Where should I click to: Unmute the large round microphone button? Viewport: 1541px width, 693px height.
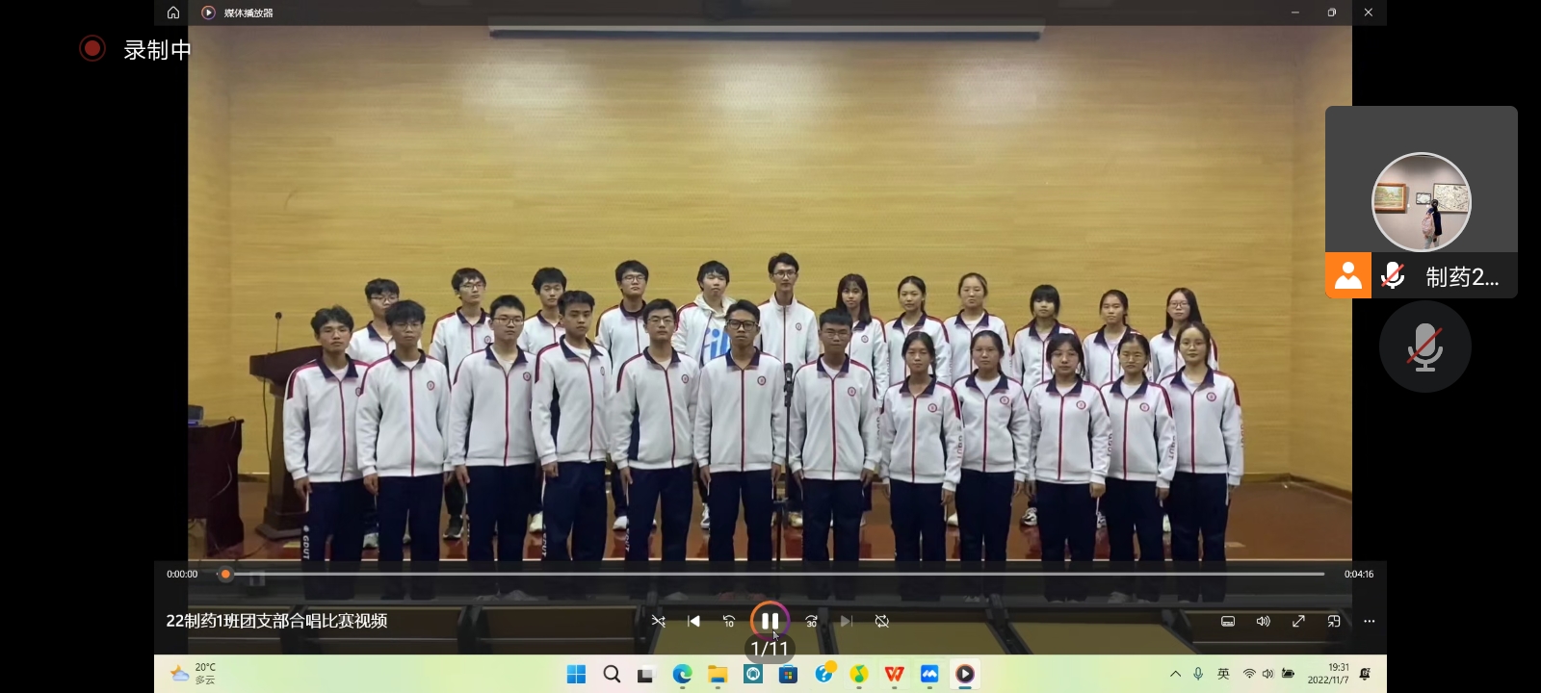click(x=1424, y=346)
